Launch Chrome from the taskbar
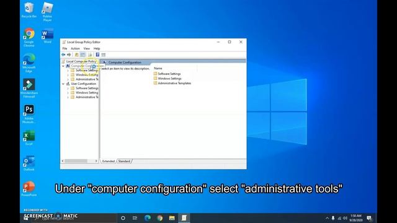The height and width of the screenshot is (223, 397). [159, 218]
